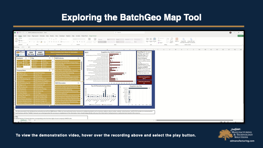Open the number format dropdown
The height and width of the screenshot is (148, 263).
[x=84, y=39]
